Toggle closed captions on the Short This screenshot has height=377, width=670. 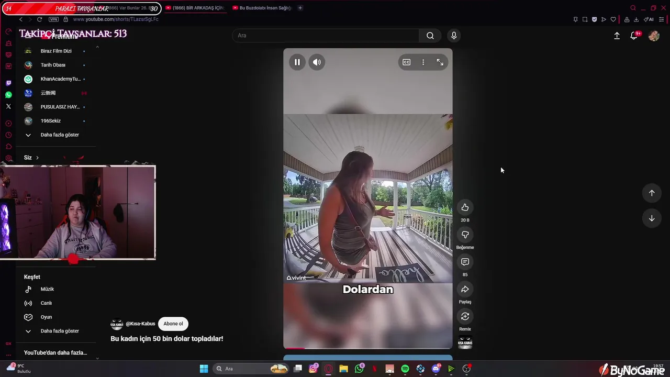tap(406, 62)
